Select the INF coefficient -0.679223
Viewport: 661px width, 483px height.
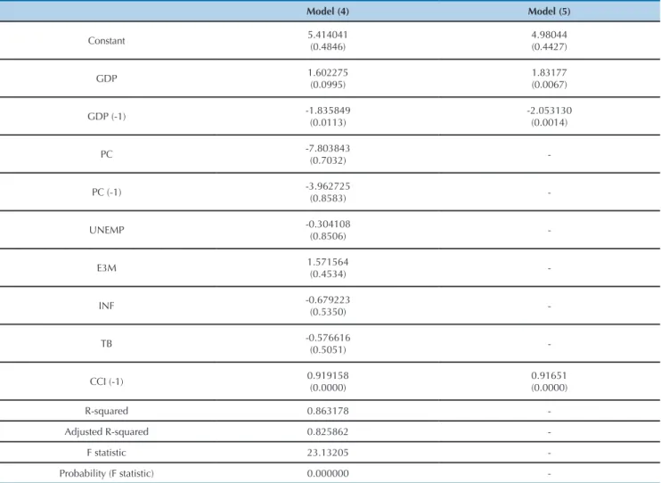point(328,300)
